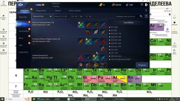The image size is (180, 101).
Task: Filter by the Legendary category
Action: click(24, 52)
